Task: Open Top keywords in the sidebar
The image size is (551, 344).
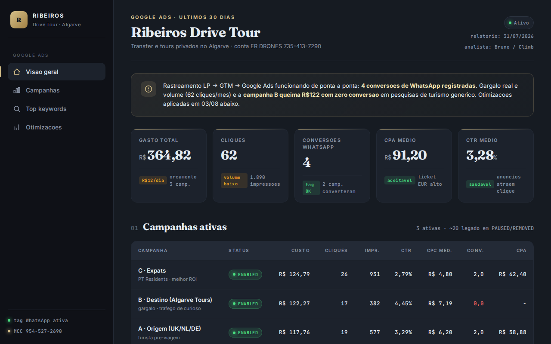Action: pyautogui.click(x=56, y=109)
